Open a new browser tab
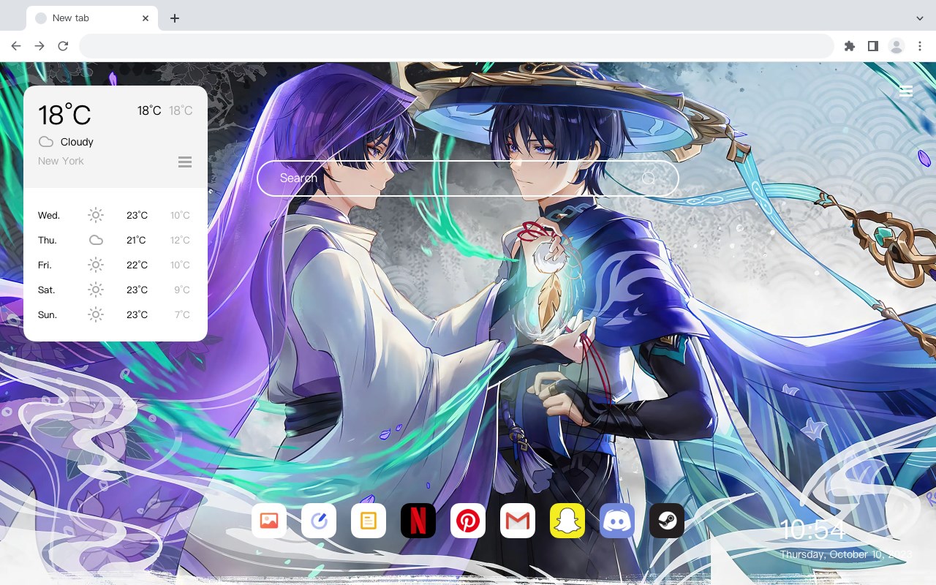936x585 pixels. (174, 18)
